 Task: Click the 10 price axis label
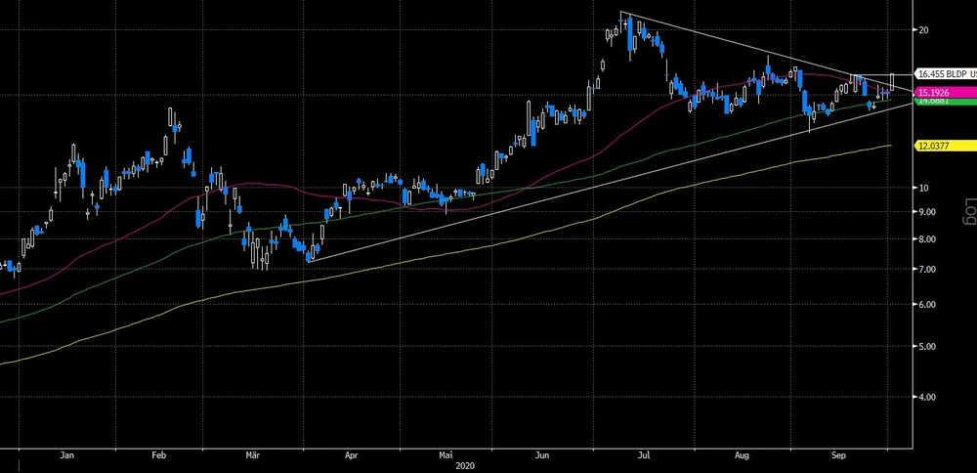click(923, 188)
